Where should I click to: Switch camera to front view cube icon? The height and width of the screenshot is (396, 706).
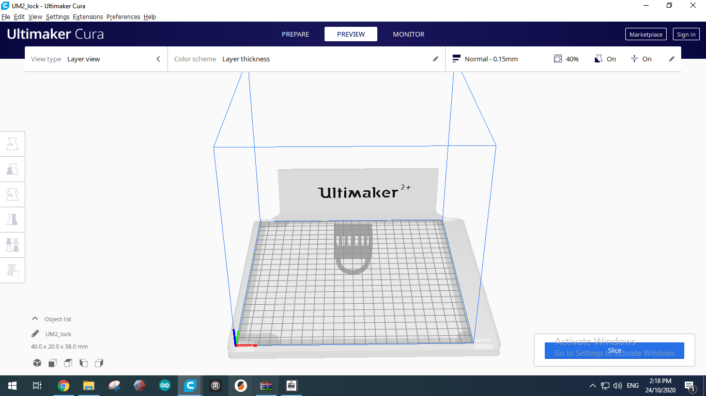point(53,363)
